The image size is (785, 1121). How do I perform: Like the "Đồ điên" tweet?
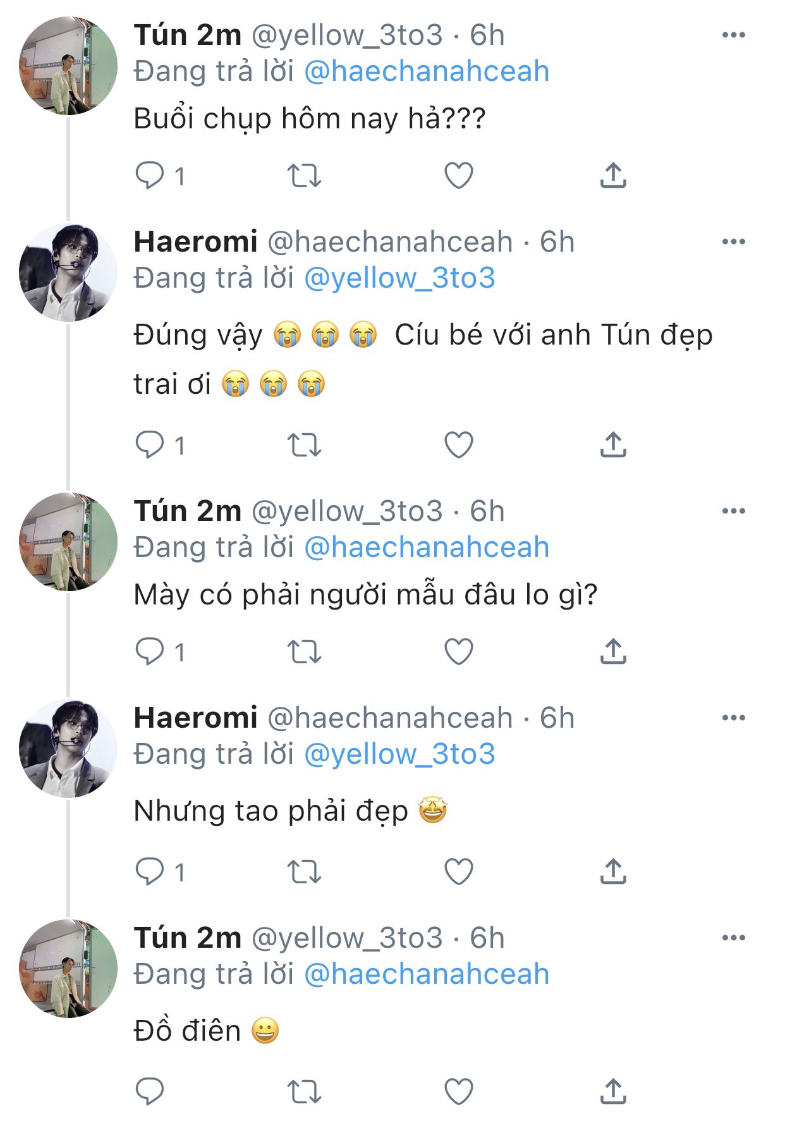point(459,1091)
